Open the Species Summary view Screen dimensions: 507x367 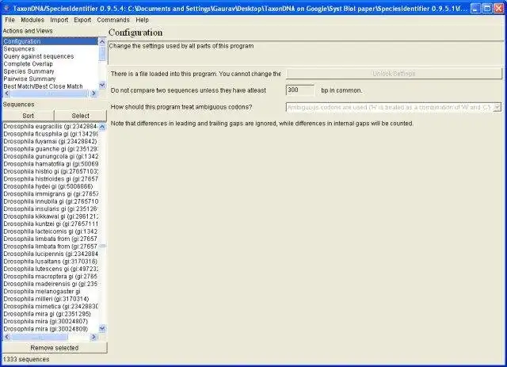click(x=50, y=71)
